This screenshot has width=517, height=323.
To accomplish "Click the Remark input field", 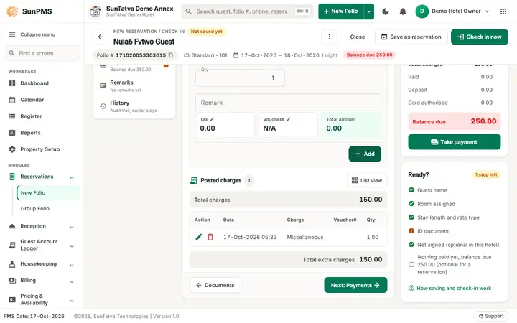I will (x=288, y=103).
